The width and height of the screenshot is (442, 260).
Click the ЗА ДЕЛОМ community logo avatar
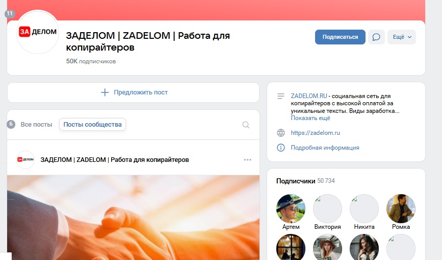tap(38, 32)
